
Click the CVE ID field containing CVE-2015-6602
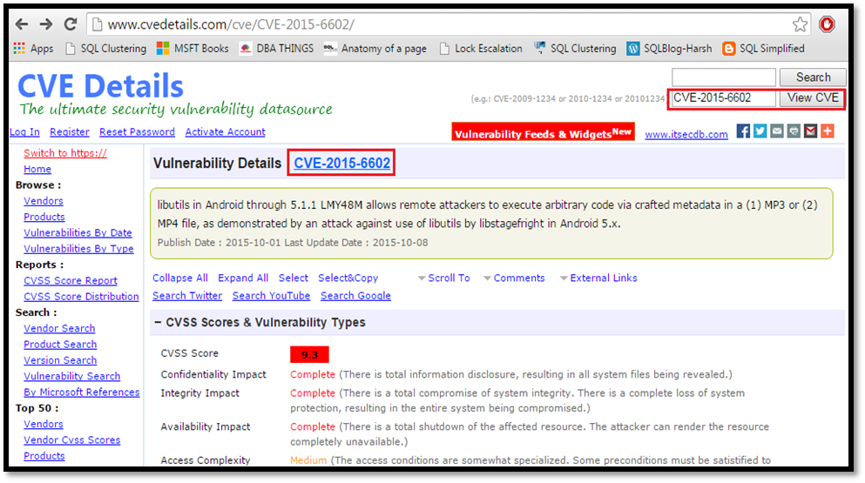click(x=724, y=98)
